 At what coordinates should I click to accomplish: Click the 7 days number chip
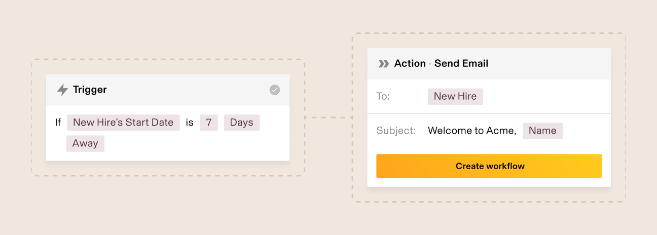pos(209,123)
